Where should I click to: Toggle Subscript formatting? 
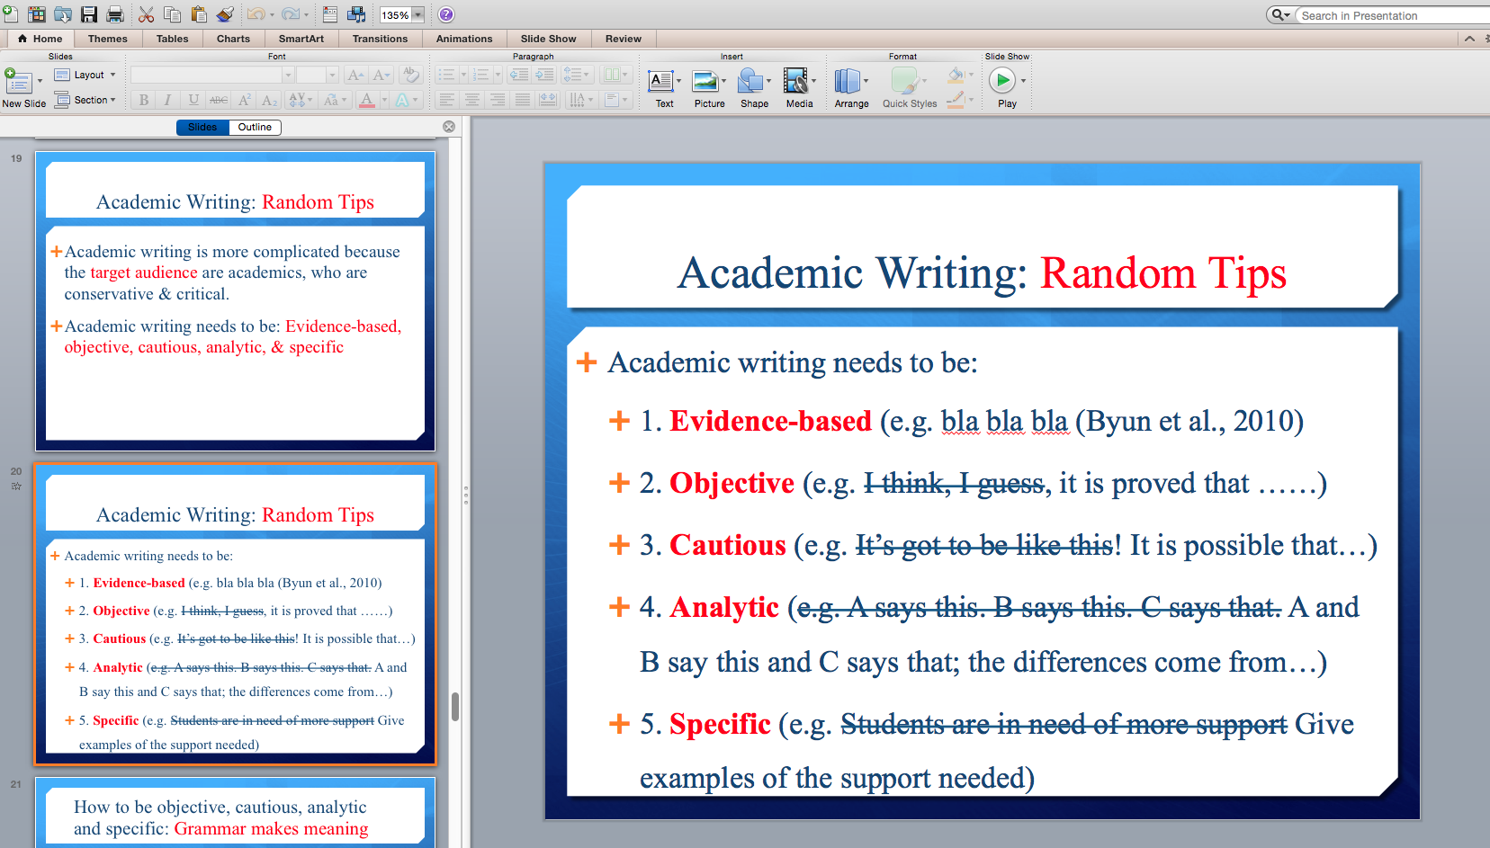[269, 100]
